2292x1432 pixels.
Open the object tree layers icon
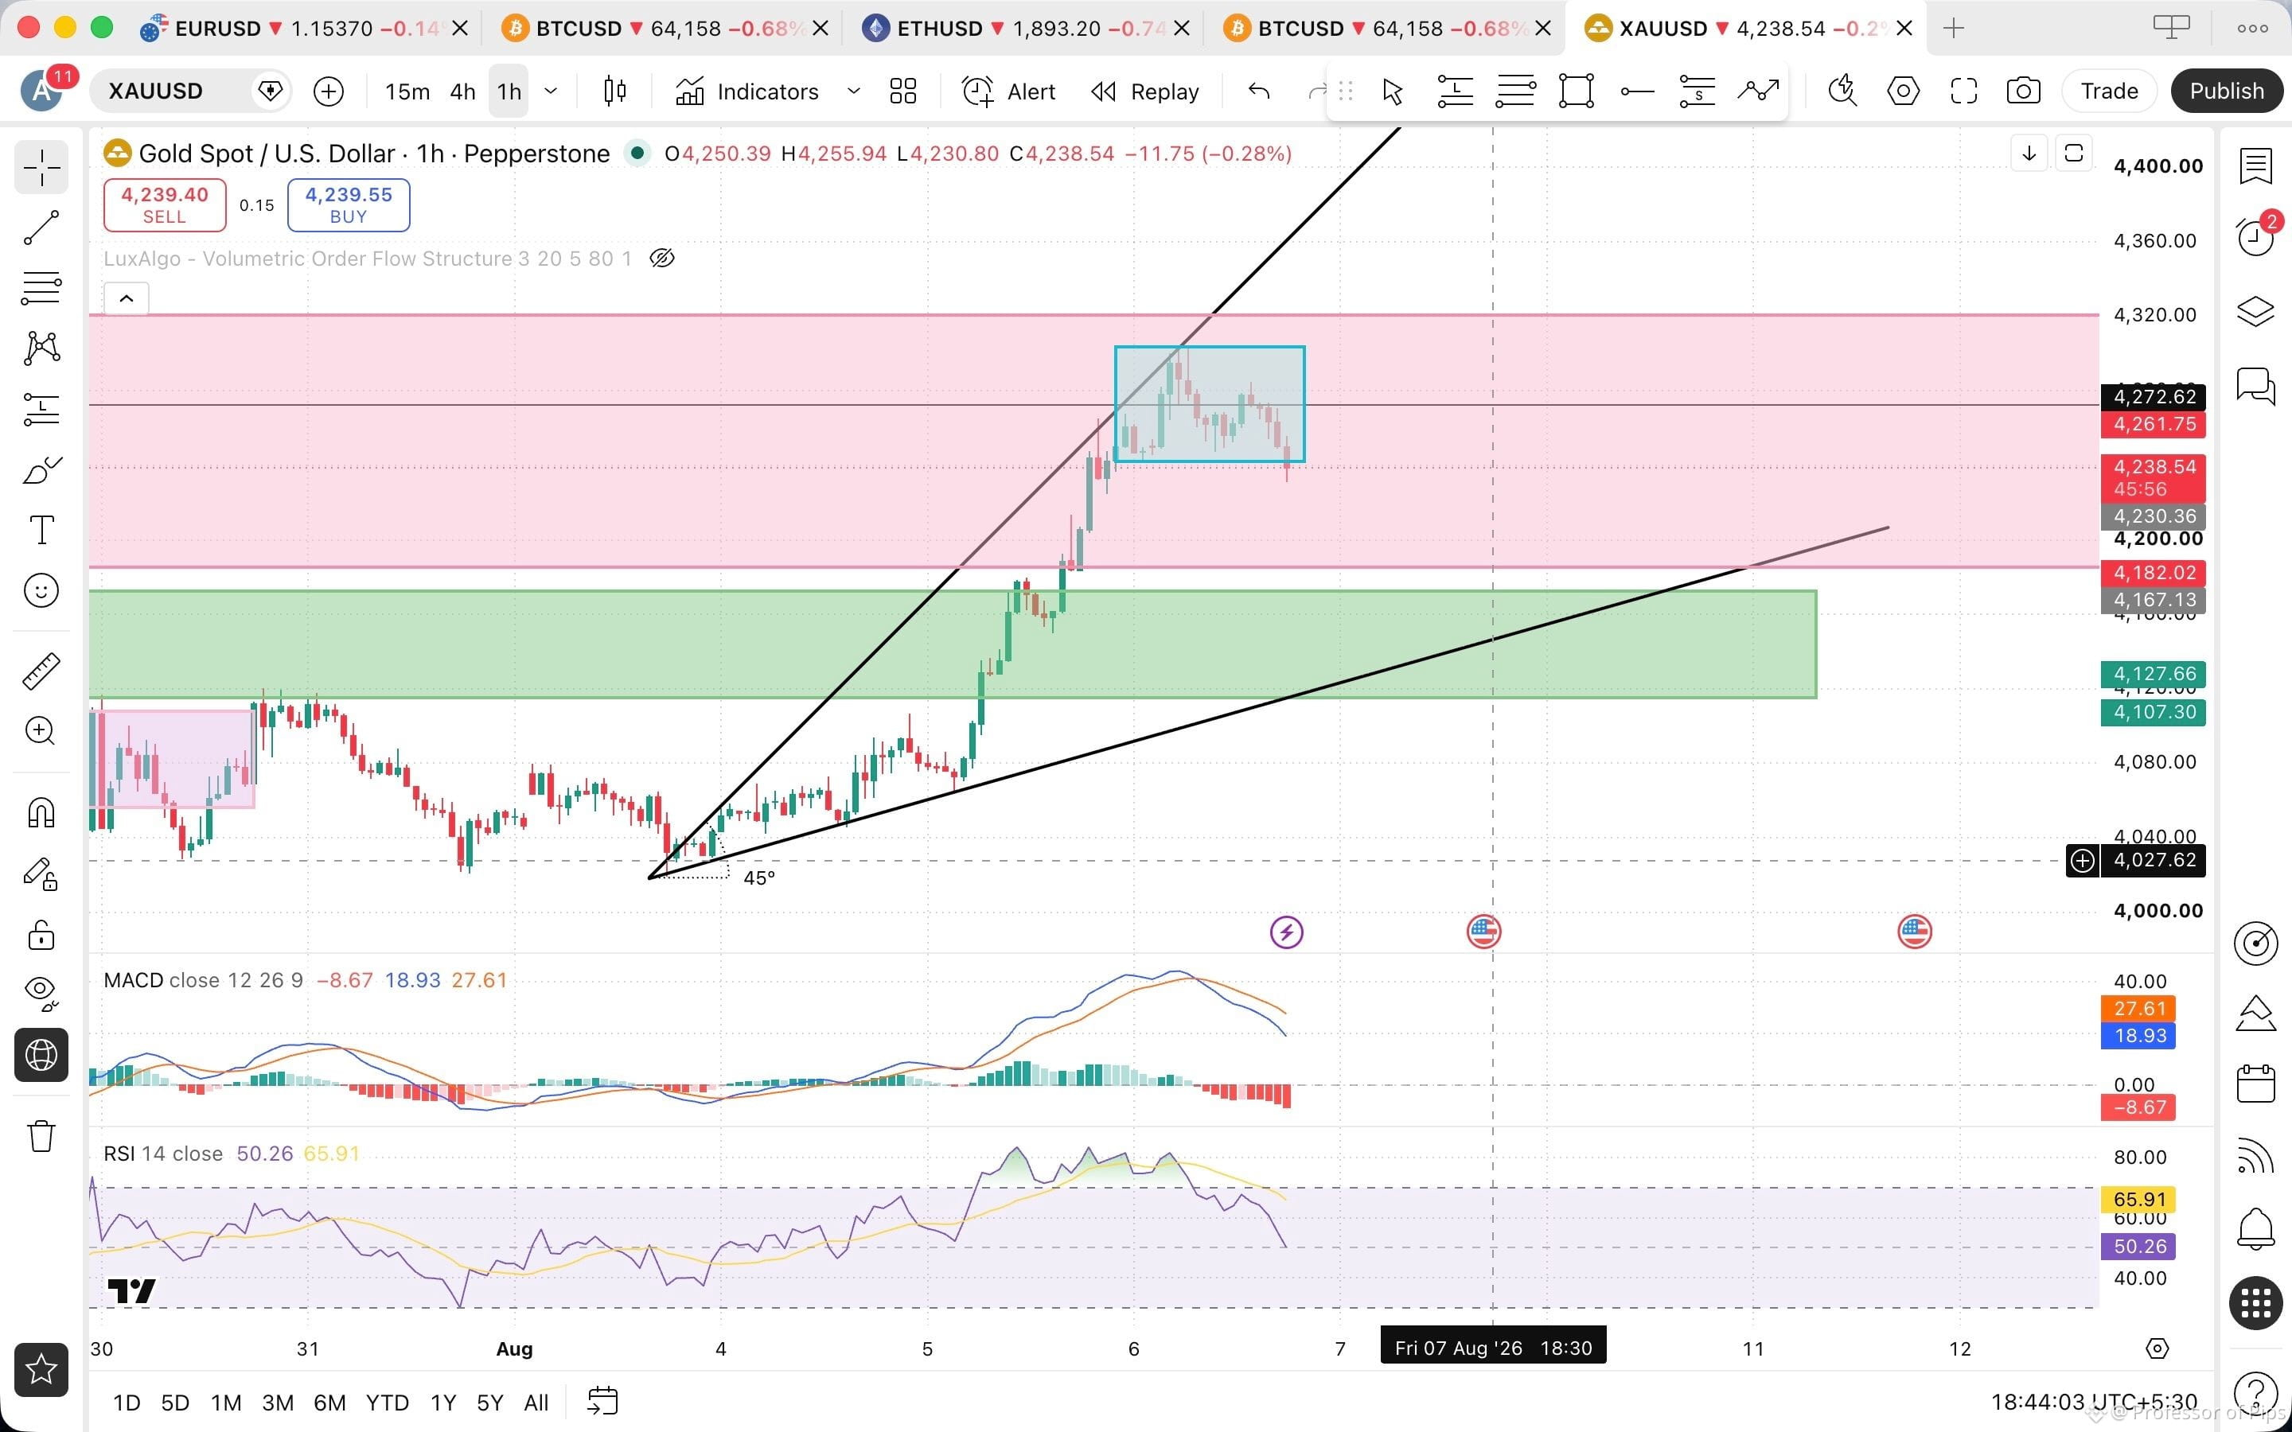(2256, 310)
